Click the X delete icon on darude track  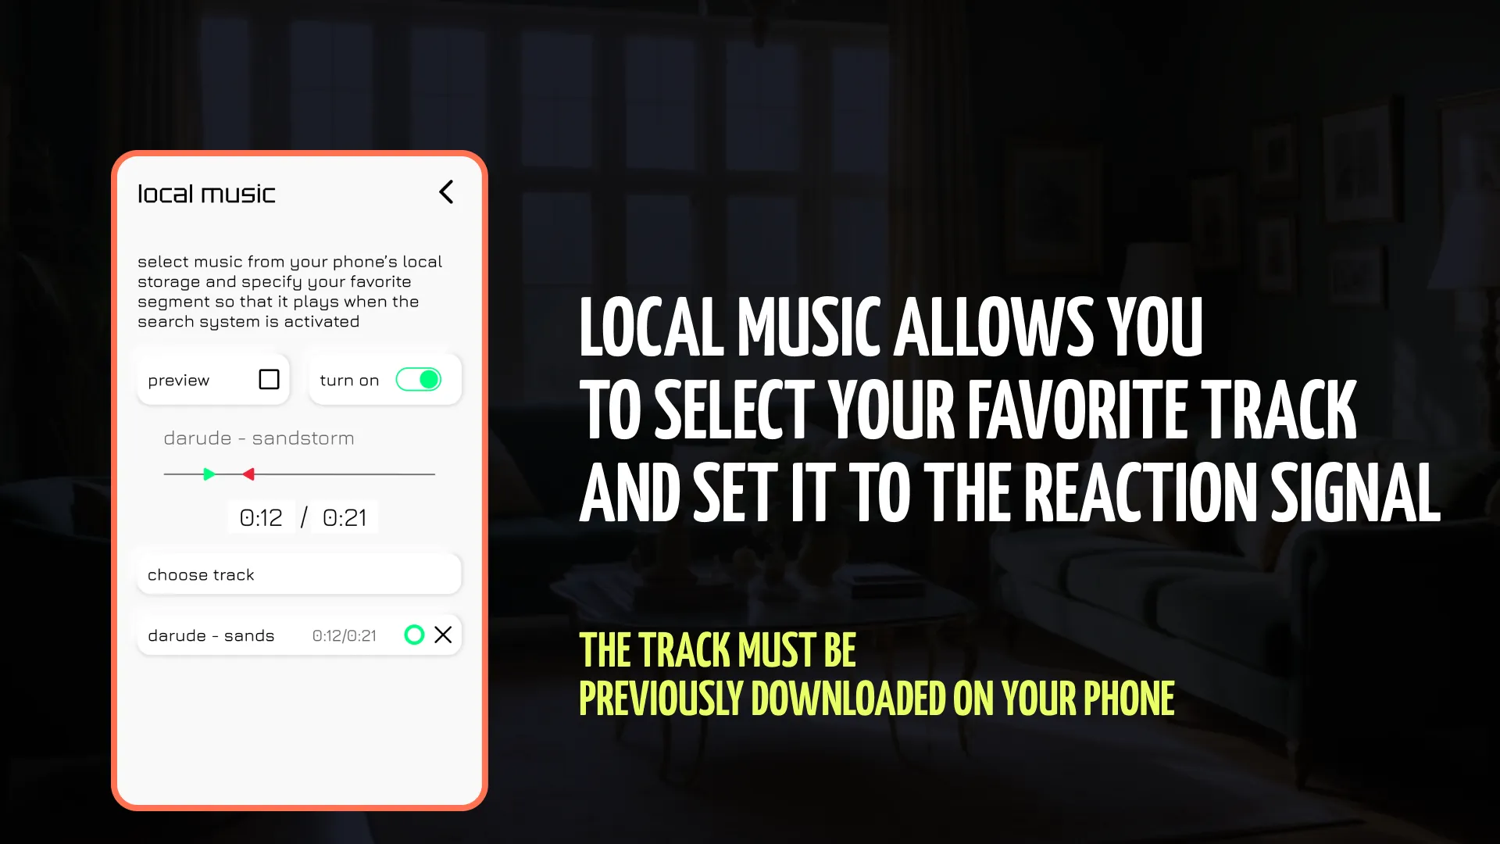(x=444, y=635)
